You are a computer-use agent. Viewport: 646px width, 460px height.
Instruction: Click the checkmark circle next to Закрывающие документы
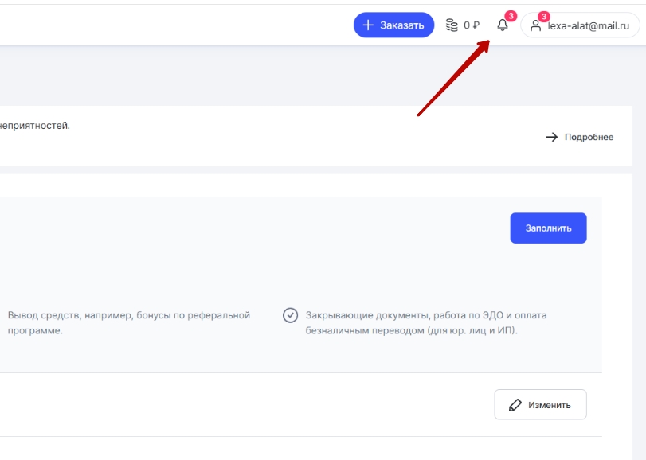coord(291,316)
